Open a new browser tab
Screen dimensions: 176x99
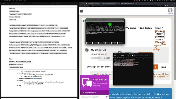136,4
